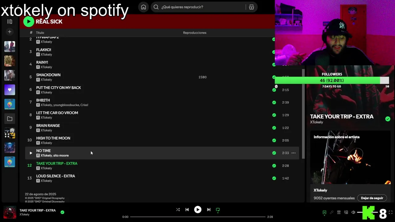The width and height of the screenshot is (395, 222).
Task: Open XTokely link under the panel song title
Action: (317, 122)
